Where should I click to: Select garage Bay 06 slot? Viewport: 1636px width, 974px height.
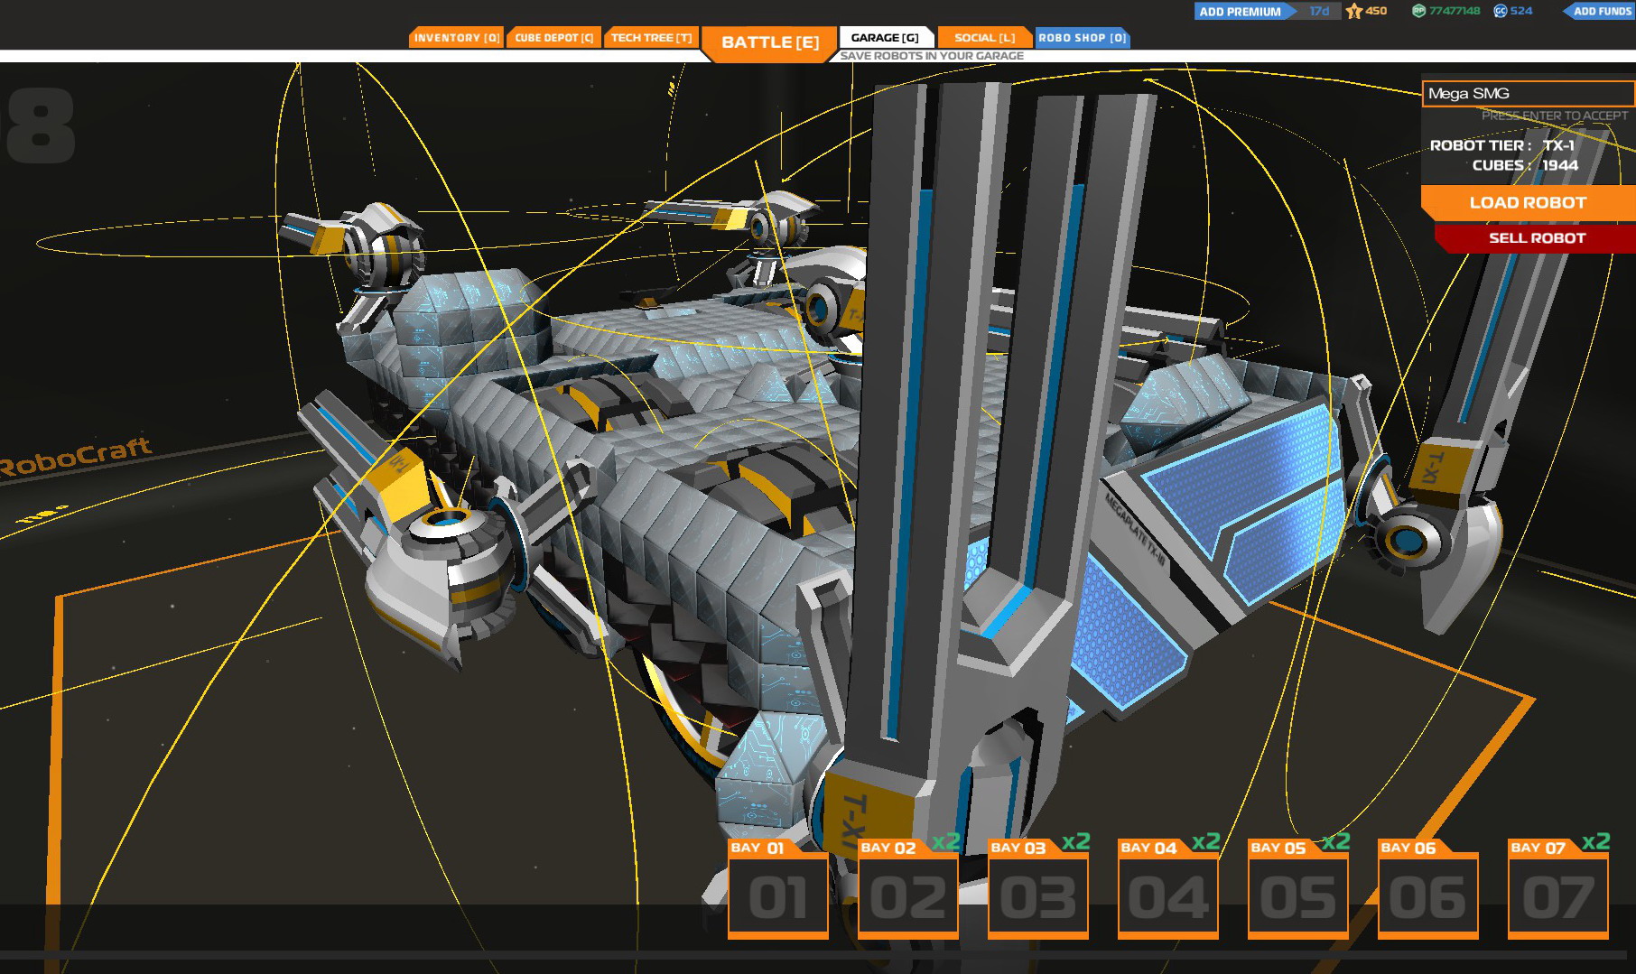tap(1428, 889)
